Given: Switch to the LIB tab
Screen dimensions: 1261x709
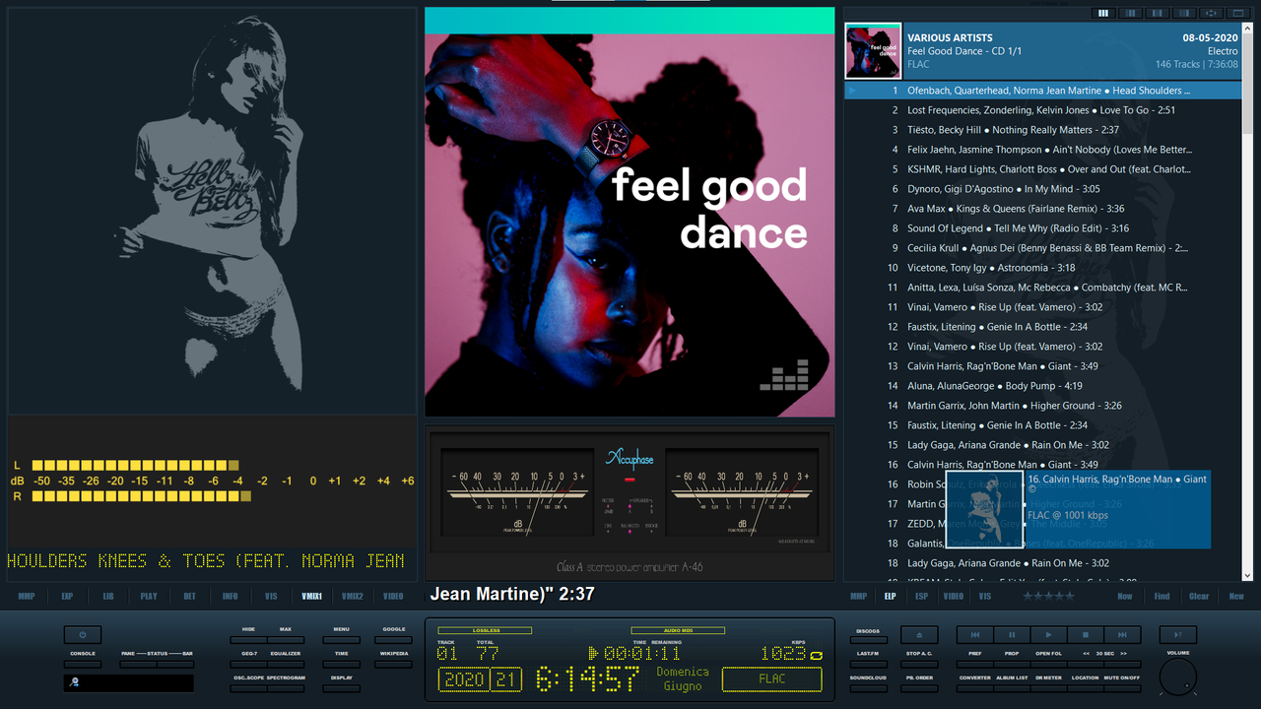Looking at the screenshot, I should (x=108, y=596).
